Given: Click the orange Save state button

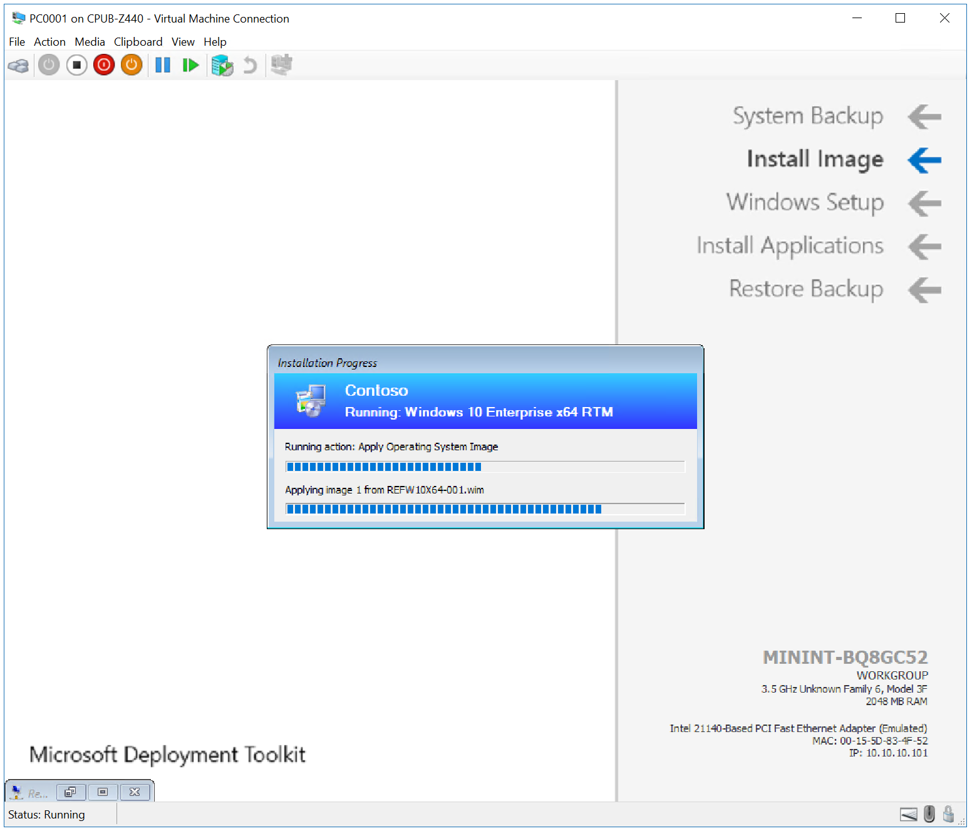Looking at the screenshot, I should (132, 65).
